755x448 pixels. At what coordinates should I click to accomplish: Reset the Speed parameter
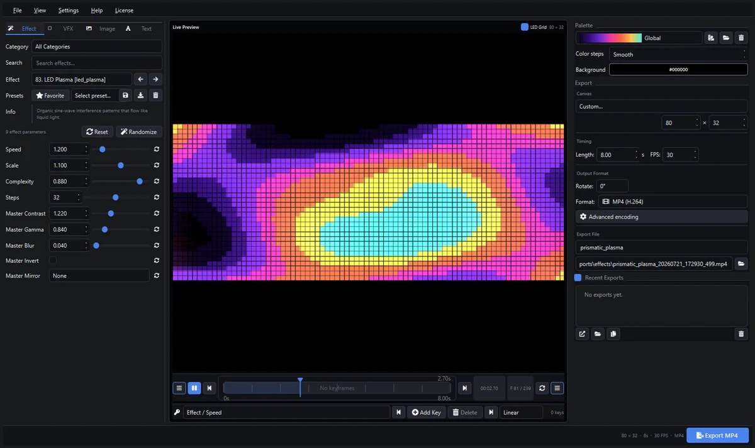(x=156, y=150)
